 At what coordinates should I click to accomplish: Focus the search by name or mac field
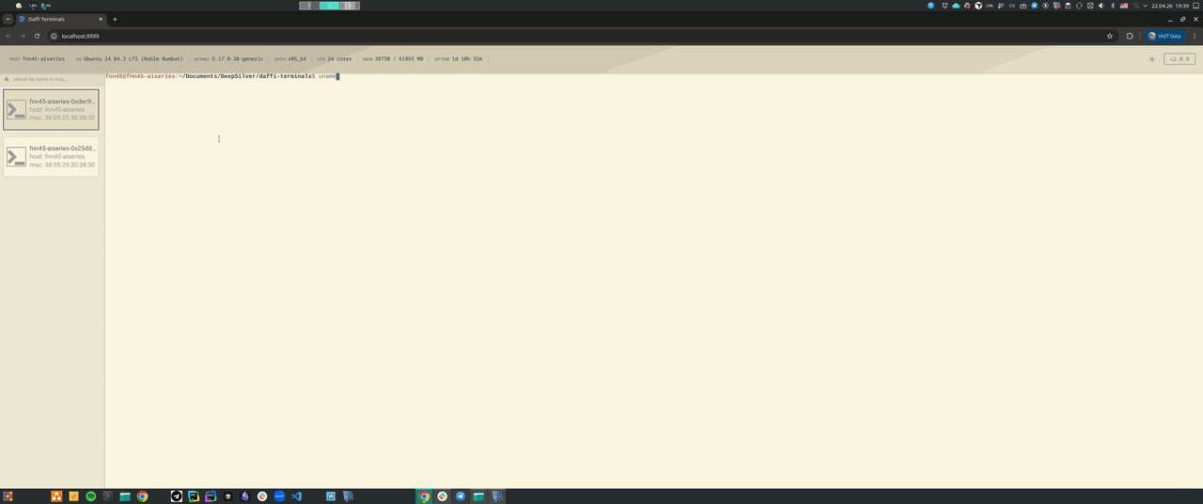click(53, 79)
